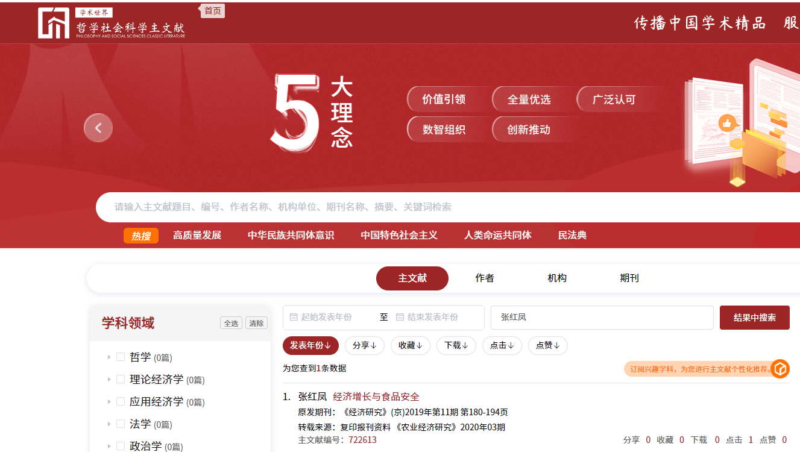
Task: Sort results by 下载 count
Action: coord(456,345)
